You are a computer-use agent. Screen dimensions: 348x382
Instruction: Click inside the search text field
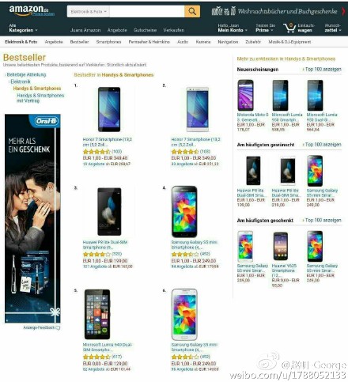pyautogui.click(x=147, y=12)
